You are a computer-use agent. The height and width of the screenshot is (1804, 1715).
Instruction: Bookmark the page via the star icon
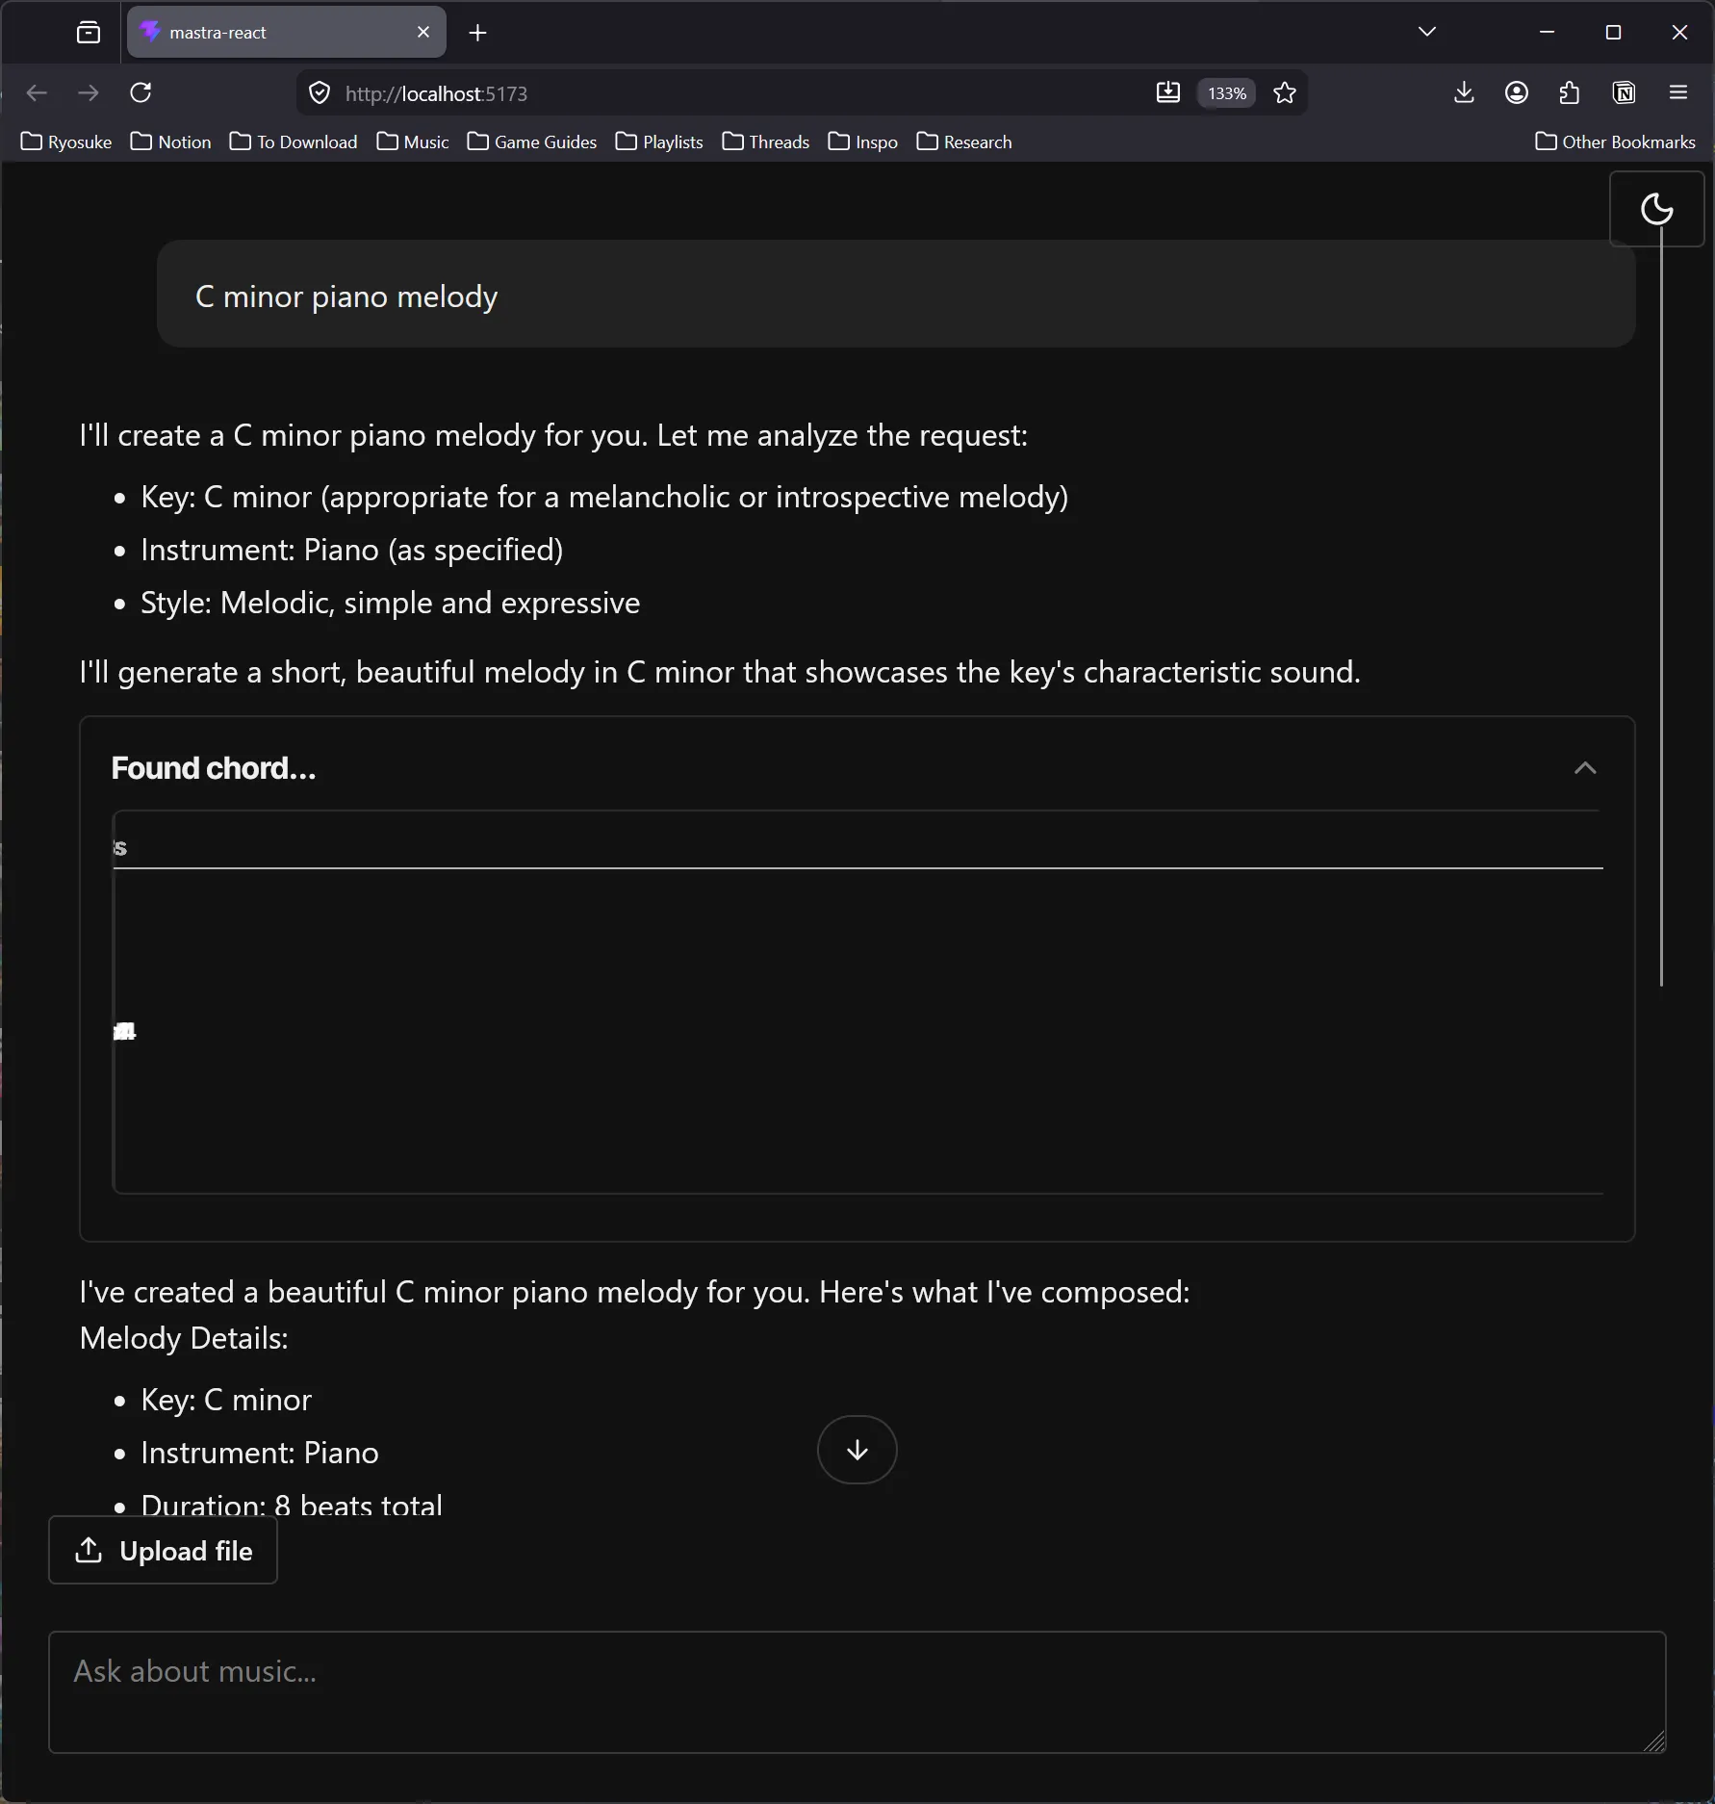(1286, 92)
